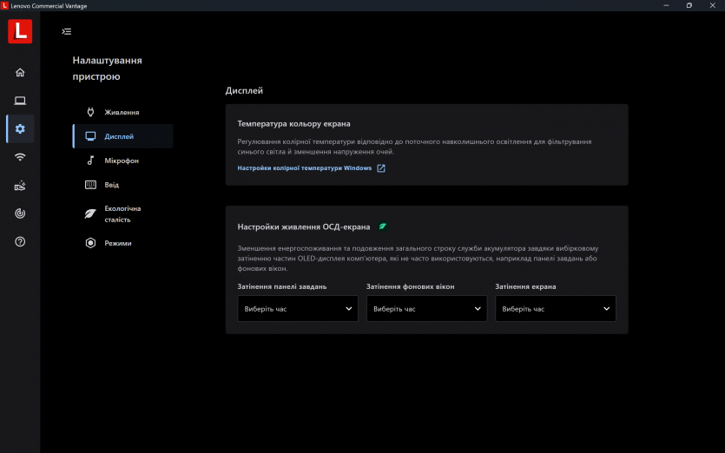Click the external link icon beside Windows settings
This screenshot has height=453, width=725.
pos(381,168)
